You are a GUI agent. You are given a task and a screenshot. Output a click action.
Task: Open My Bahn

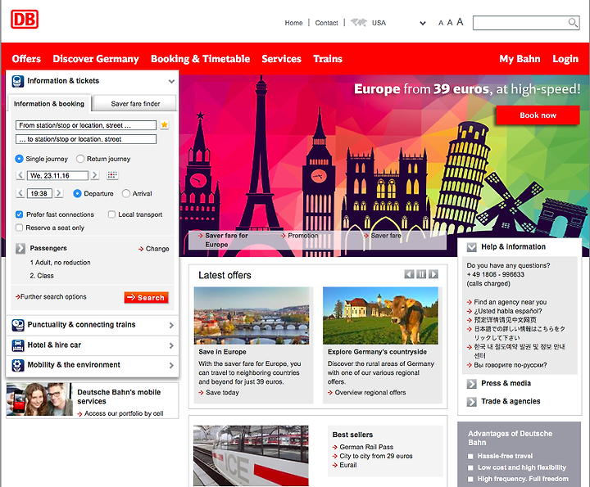(520, 59)
